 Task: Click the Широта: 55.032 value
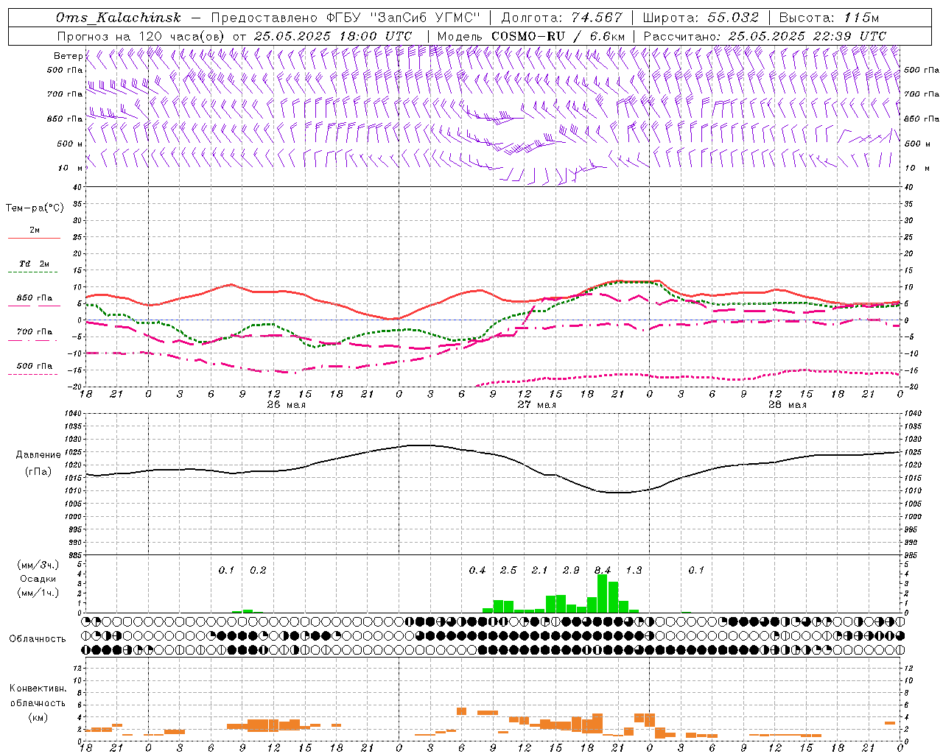pos(700,18)
